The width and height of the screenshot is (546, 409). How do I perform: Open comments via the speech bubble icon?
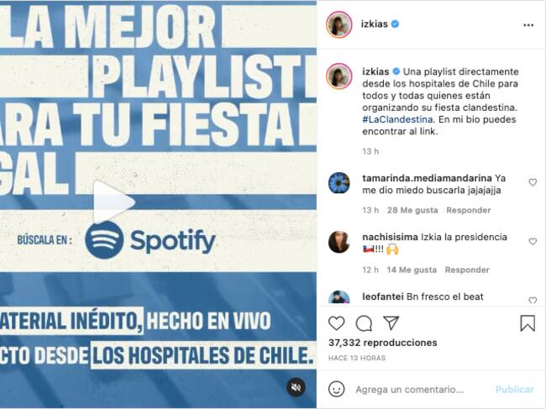[364, 323]
